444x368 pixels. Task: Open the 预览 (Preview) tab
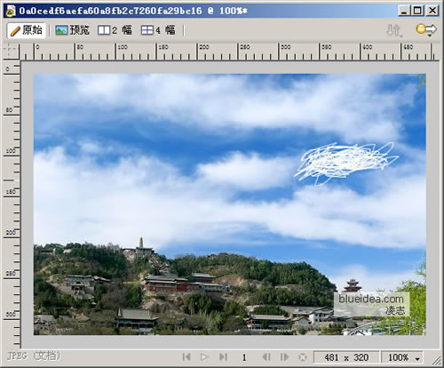(x=73, y=30)
